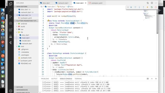Open Google Chrome from the Dock
165x93 pixels.
coord(3,22)
